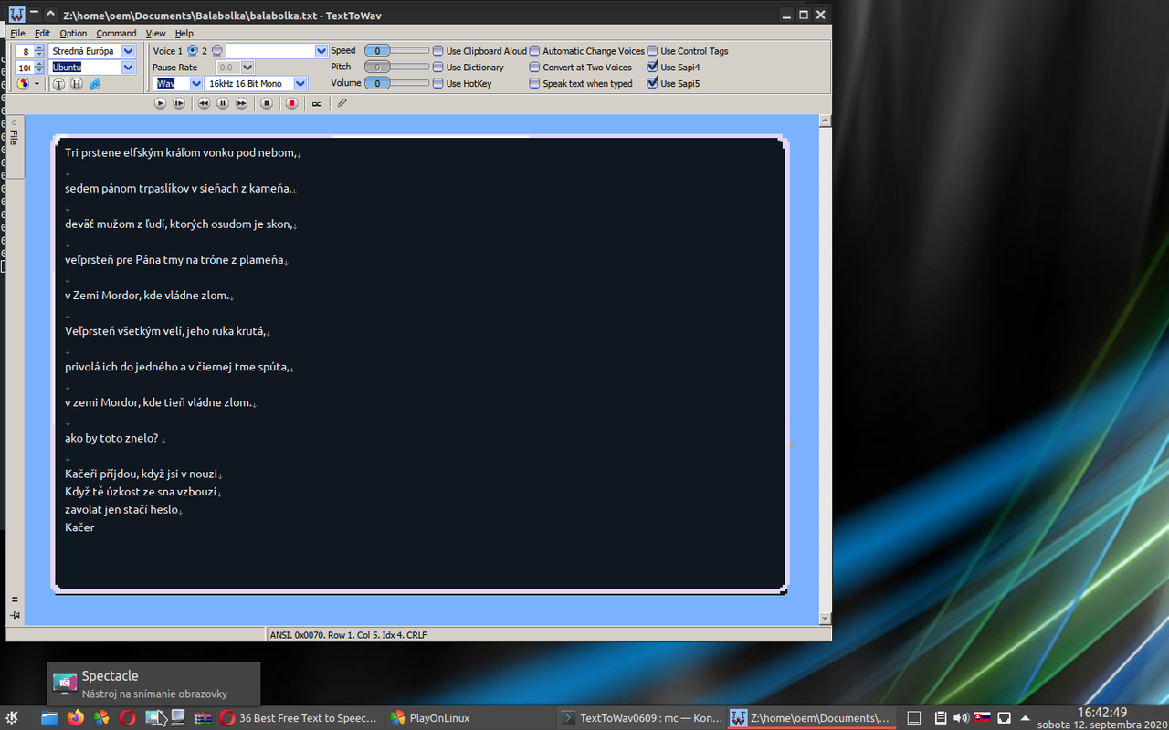
Task: Click the Internet Explorer icon in toolbar
Action: point(95,84)
